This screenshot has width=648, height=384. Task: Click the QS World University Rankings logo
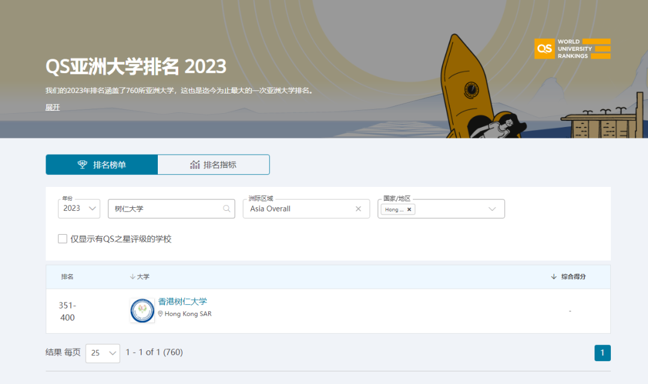572,49
